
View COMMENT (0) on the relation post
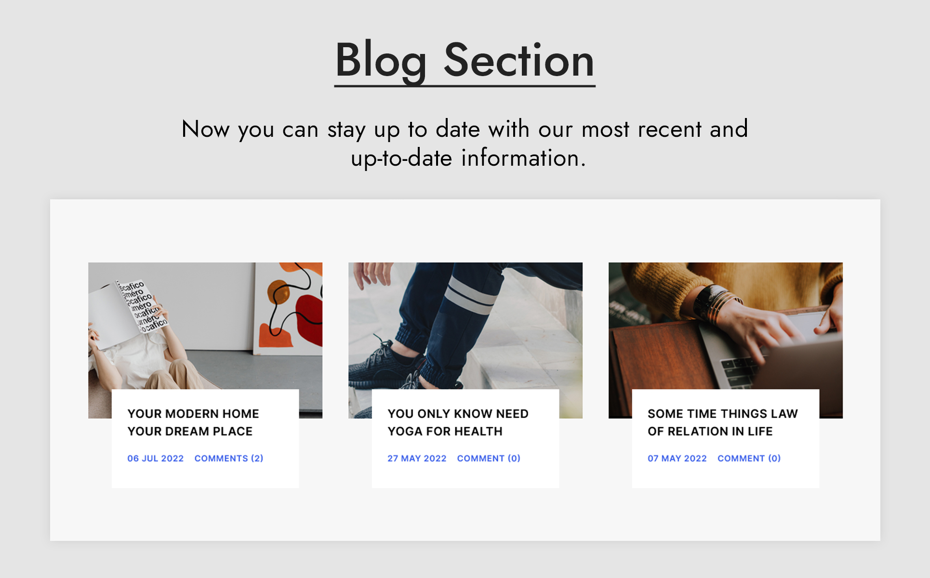pyautogui.click(x=749, y=459)
